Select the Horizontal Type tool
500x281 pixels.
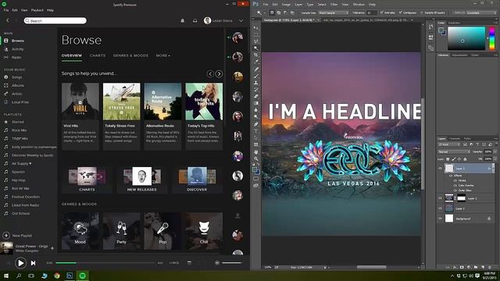(x=256, y=131)
